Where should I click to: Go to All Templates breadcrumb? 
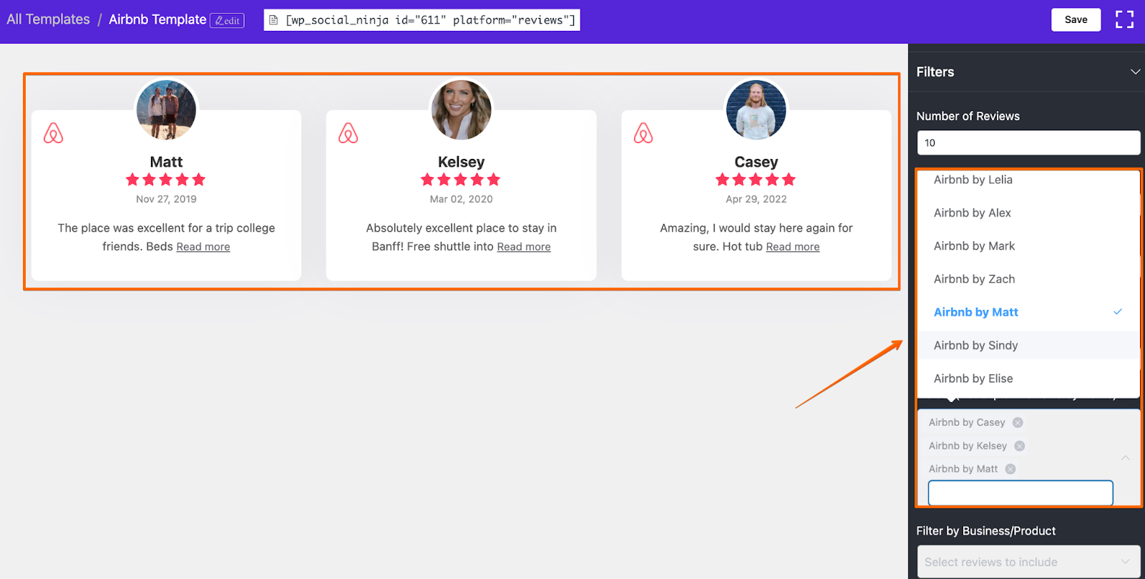click(x=49, y=19)
